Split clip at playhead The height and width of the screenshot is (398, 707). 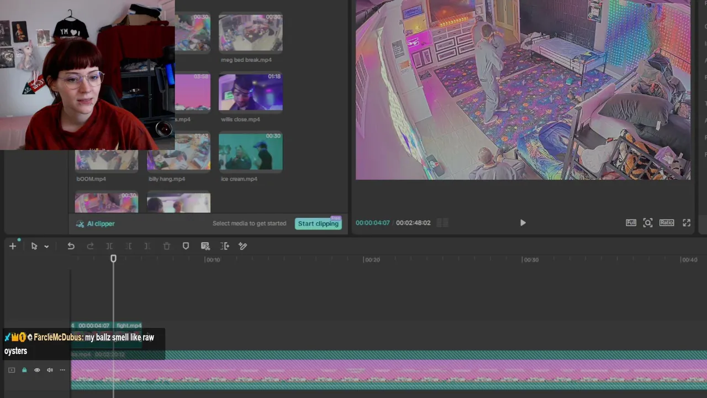109,246
